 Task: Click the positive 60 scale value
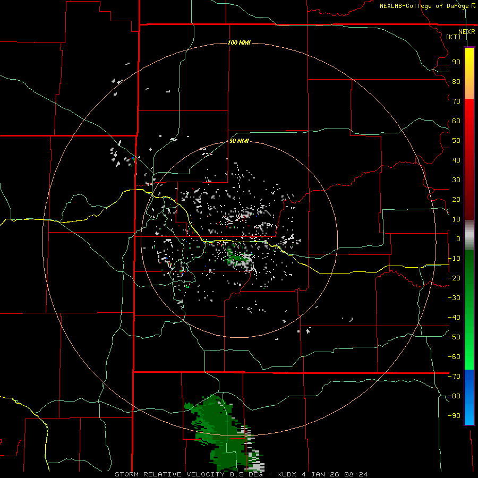tap(456, 121)
